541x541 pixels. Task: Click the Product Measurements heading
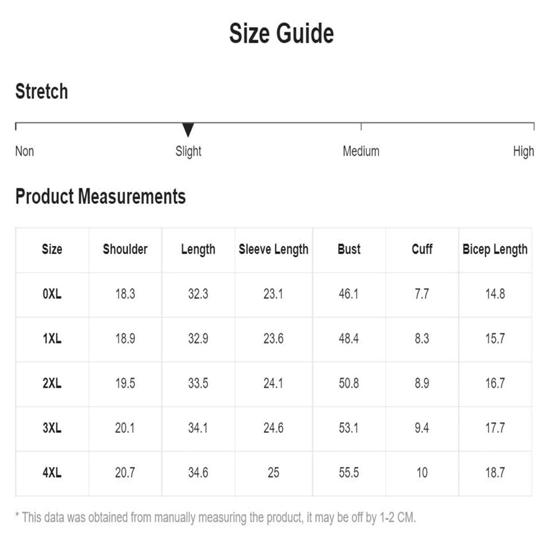pos(101,196)
